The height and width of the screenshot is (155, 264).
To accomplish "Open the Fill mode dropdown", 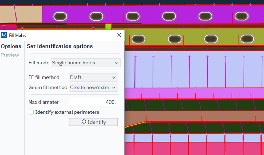I will coord(86,63).
